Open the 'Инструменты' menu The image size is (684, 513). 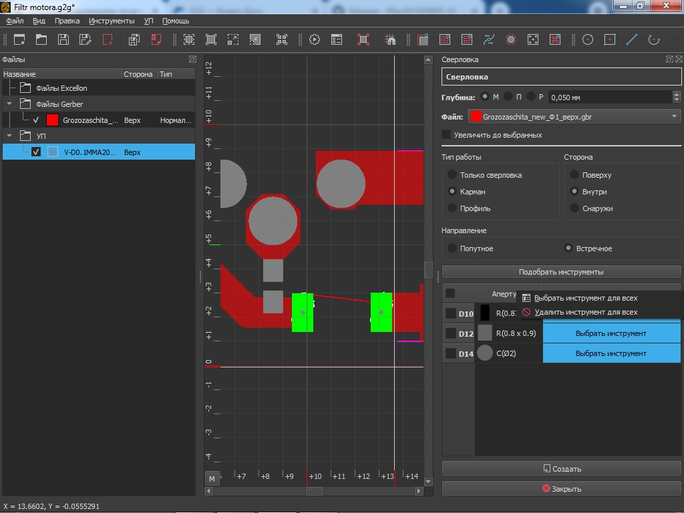[x=112, y=21]
